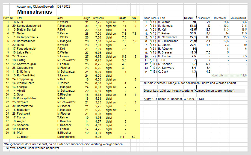Click the 'Durchschnitt:' label cell

click(66, 137)
